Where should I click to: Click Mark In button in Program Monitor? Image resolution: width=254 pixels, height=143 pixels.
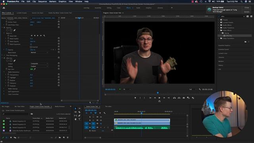point(140,98)
